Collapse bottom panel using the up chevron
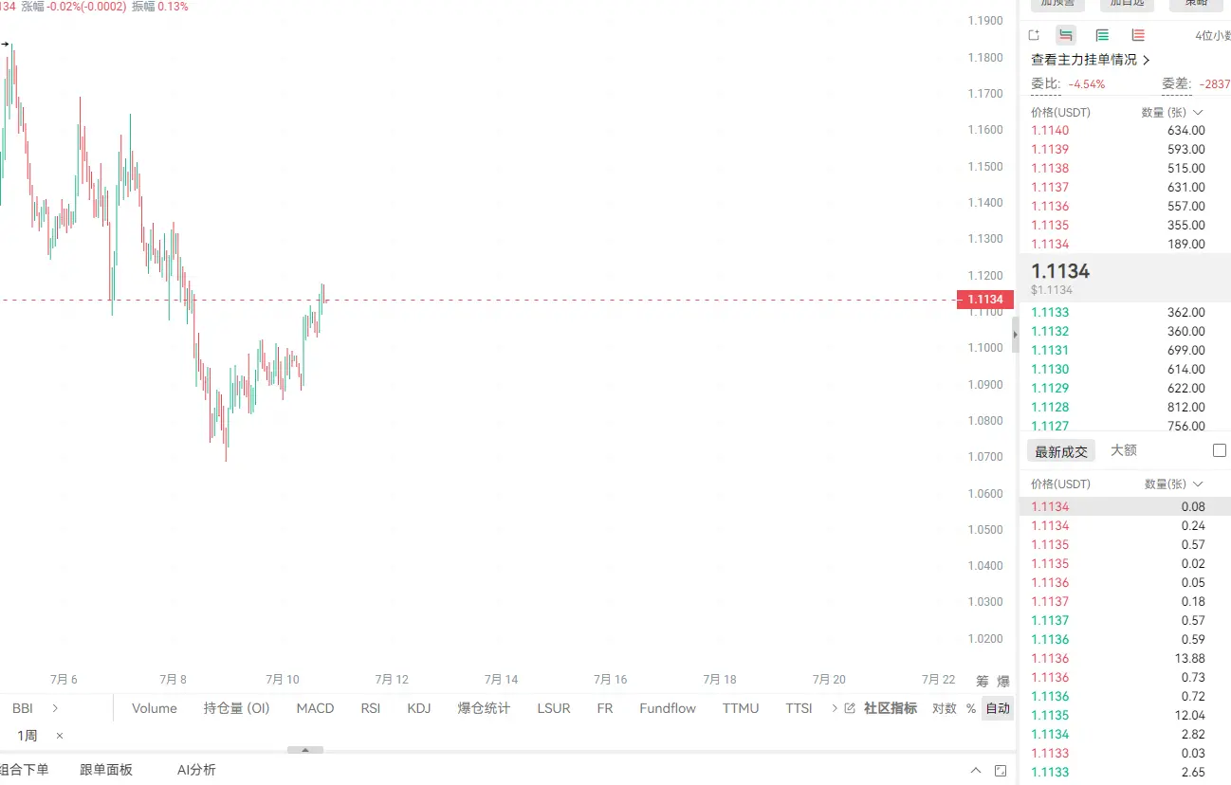The width and height of the screenshot is (1231, 785). tap(976, 771)
